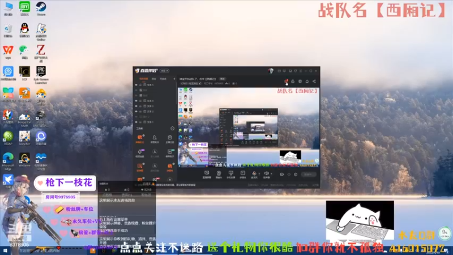Click the green 9% floating accelerator ball
Viewport: 453px width, 255px height.
[445, 233]
